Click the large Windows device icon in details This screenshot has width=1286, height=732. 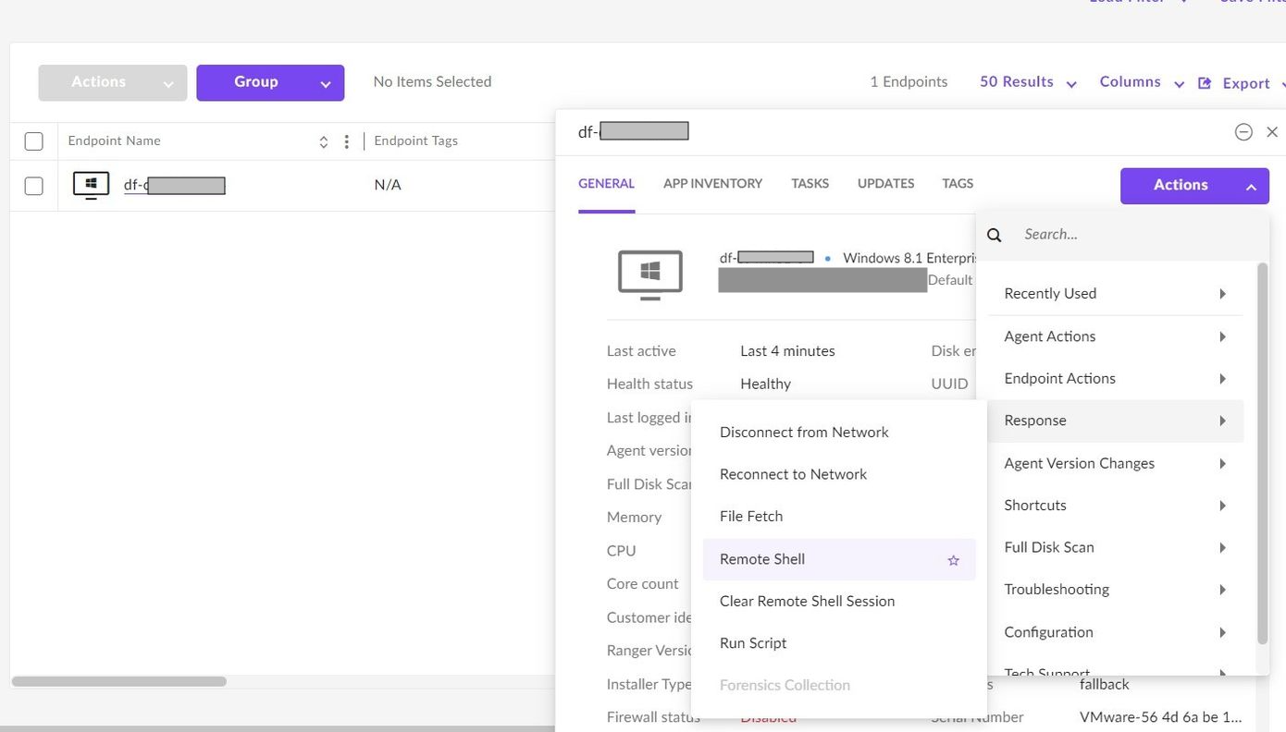(x=649, y=274)
